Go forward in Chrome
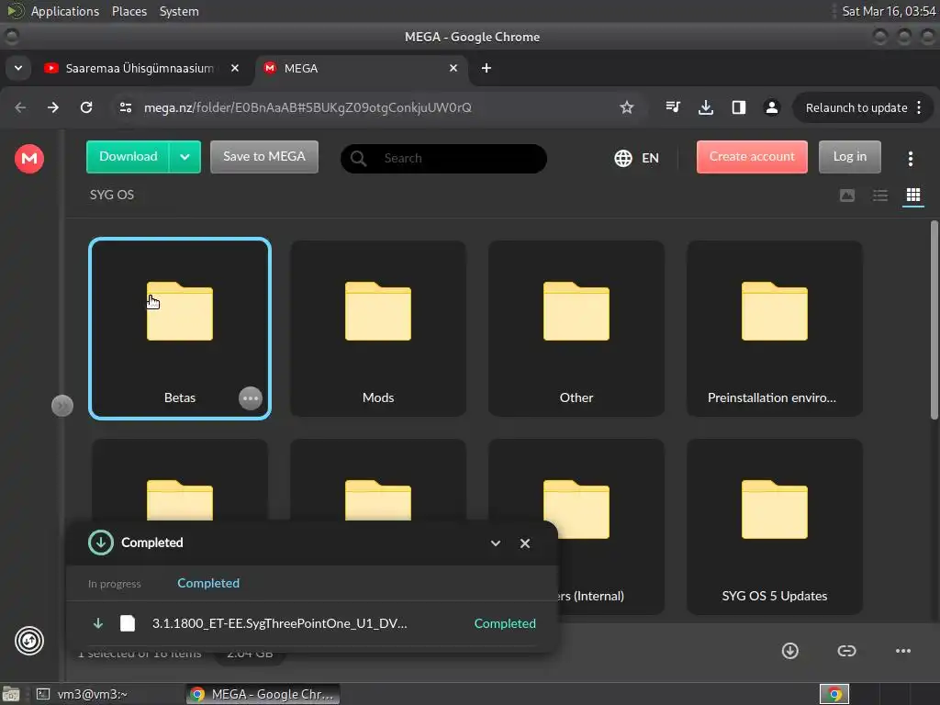The width and height of the screenshot is (940, 705). pyautogui.click(x=53, y=107)
